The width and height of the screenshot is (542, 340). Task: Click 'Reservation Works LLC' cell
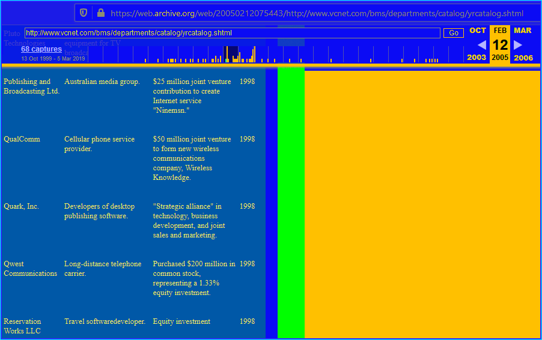pyautogui.click(x=22, y=326)
